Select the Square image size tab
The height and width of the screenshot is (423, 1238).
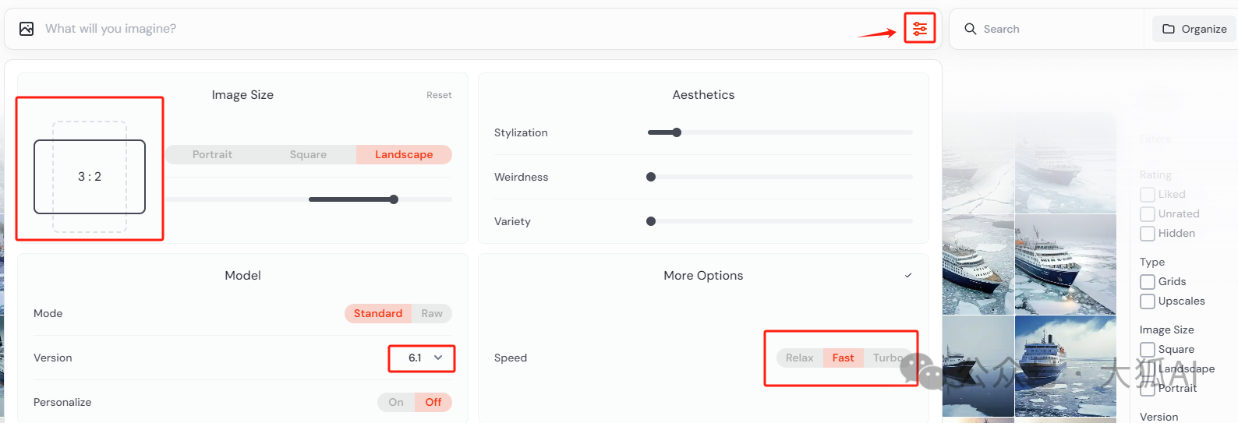coord(308,154)
